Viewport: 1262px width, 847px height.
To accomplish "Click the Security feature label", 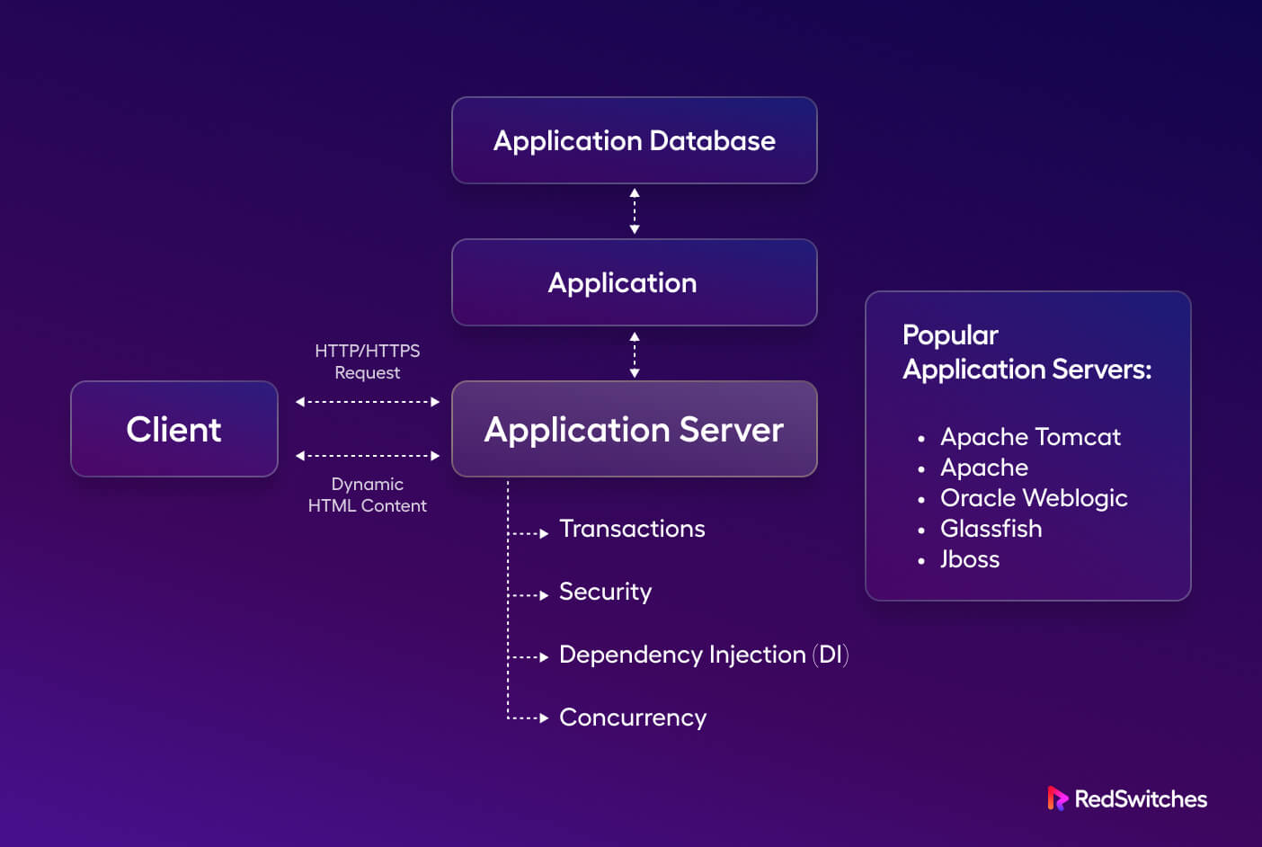I will [605, 592].
